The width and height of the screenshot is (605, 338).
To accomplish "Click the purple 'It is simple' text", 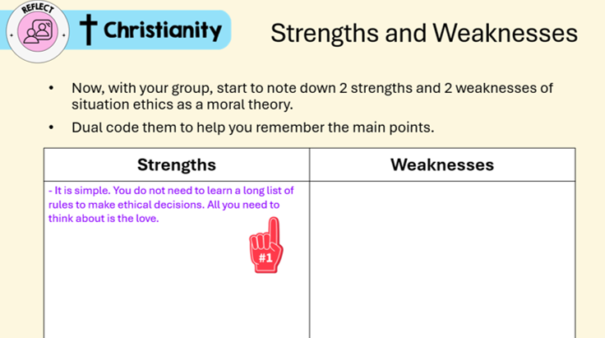I will (171, 205).
